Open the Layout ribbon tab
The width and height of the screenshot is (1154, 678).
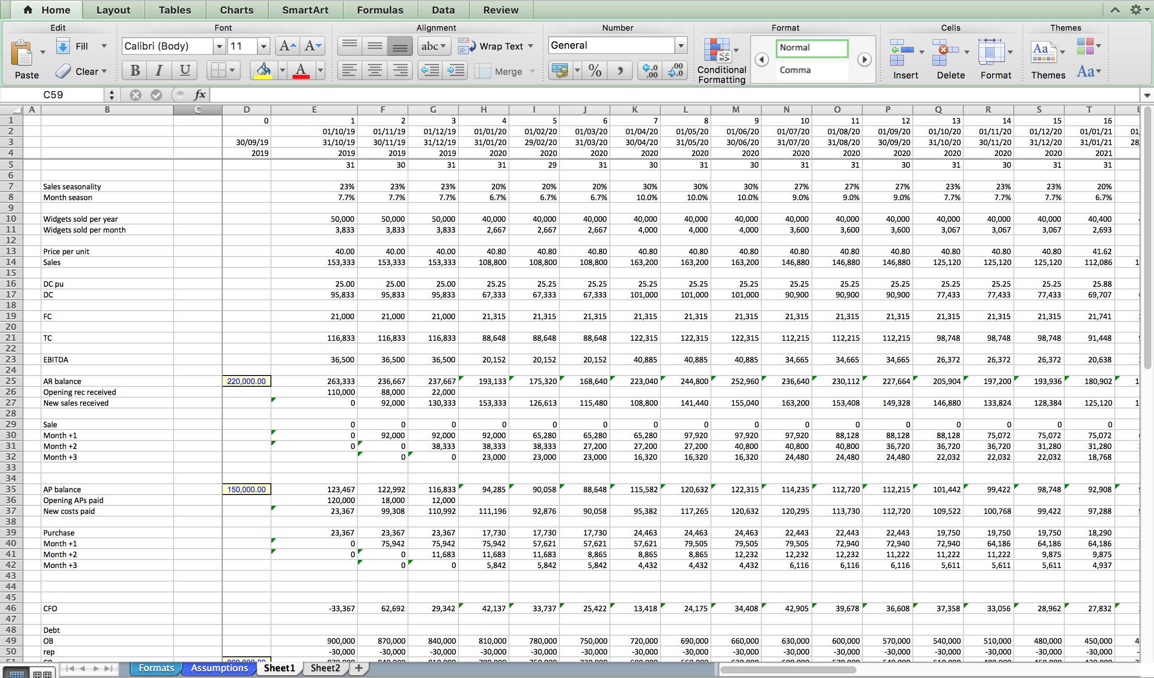(113, 9)
